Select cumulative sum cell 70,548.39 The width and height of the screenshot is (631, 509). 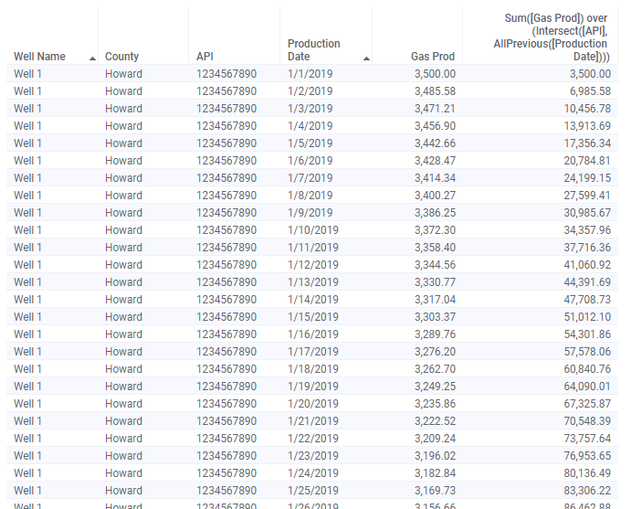pyautogui.click(x=587, y=420)
